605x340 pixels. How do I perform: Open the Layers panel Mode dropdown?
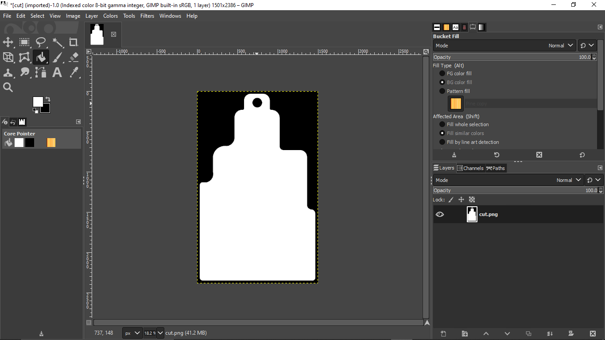[508, 180]
